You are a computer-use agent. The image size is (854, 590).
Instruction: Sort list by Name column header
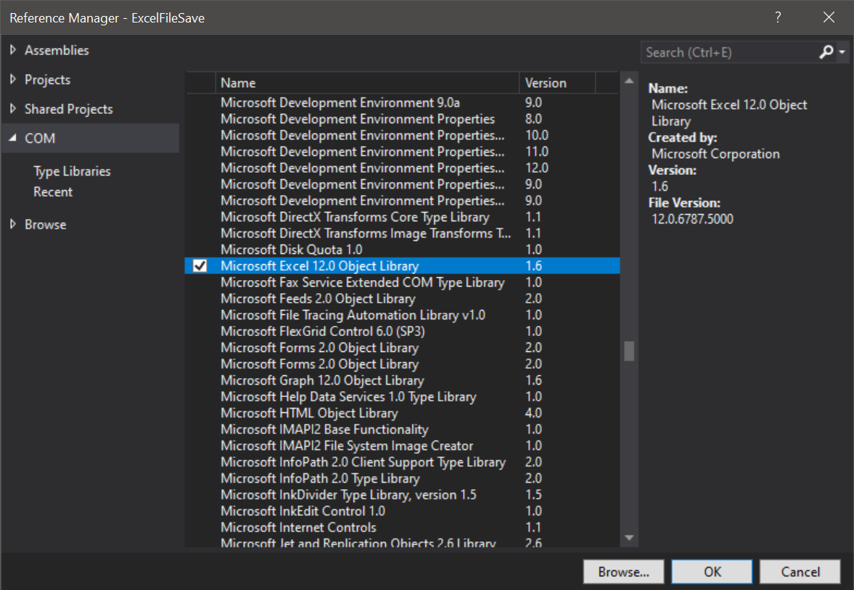click(x=367, y=83)
